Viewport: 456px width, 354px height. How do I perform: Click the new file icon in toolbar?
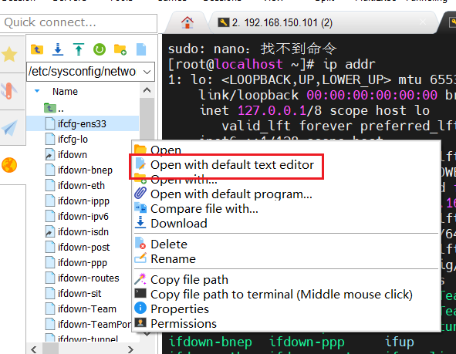[141, 49]
